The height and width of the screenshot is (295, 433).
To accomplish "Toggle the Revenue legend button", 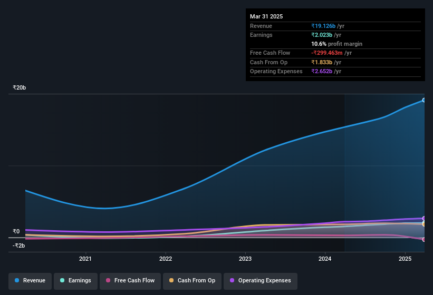I will pos(30,281).
